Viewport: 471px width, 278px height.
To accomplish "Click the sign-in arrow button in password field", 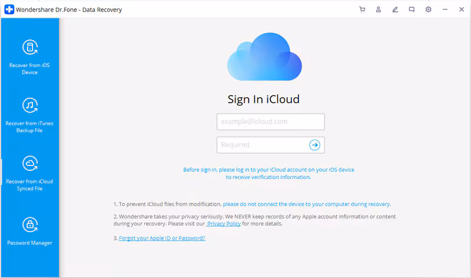I will (314, 145).
